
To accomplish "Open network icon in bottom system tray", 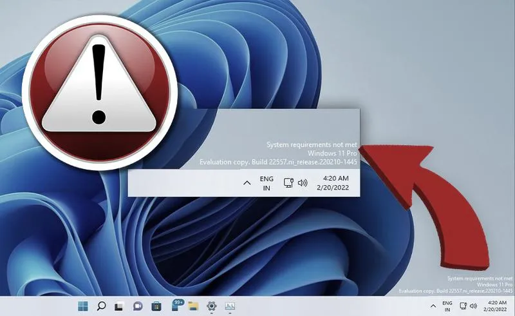I will [x=463, y=306].
